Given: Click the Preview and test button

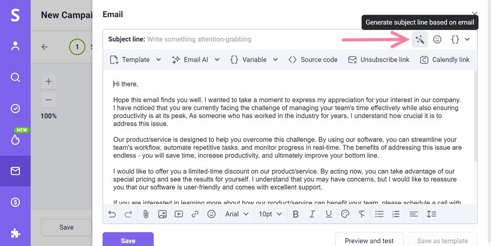Looking at the screenshot, I should (x=369, y=241).
